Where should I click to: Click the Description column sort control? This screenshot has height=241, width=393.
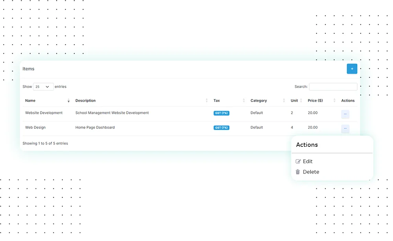(x=208, y=100)
